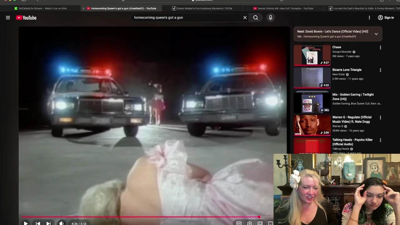Viewport: 400px width, 225px height.
Task: Click "5M views · 7 years ago" text
Action: click(346, 56)
